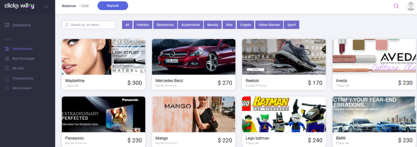Click the Transactions chart icon
Screen dimensions: 417x147
coord(7,78)
